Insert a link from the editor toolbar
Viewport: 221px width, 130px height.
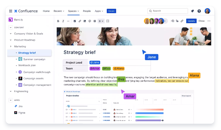click(80, 21)
